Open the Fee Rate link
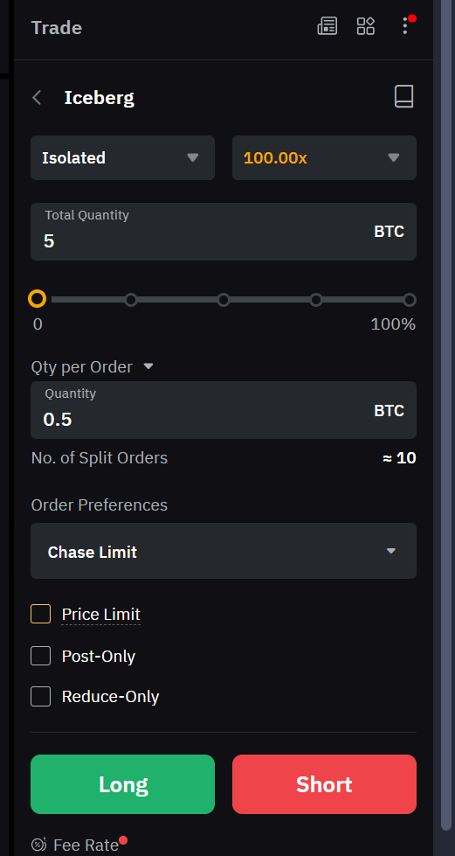Screen dimensions: 455x856 (x=86, y=846)
